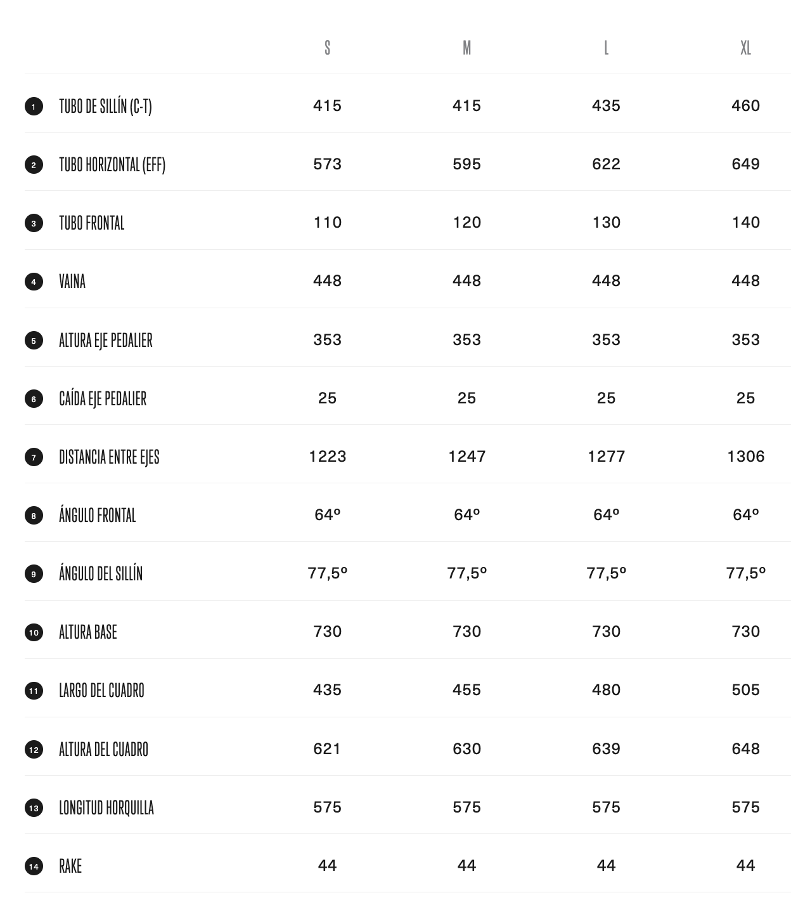
Task: Click the L size column header
Action: pos(606,48)
